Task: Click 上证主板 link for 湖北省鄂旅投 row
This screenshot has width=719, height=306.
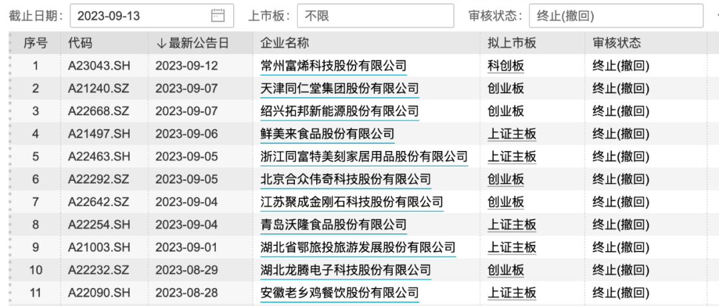Action: (x=512, y=248)
